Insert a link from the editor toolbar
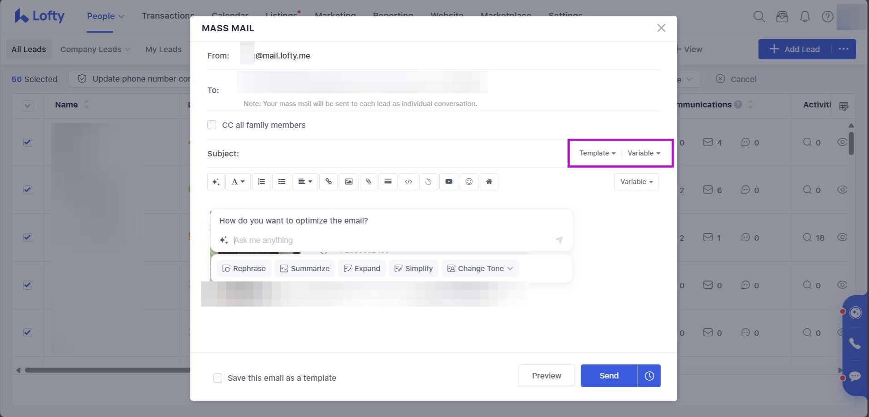The width and height of the screenshot is (869, 417). point(328,182)
